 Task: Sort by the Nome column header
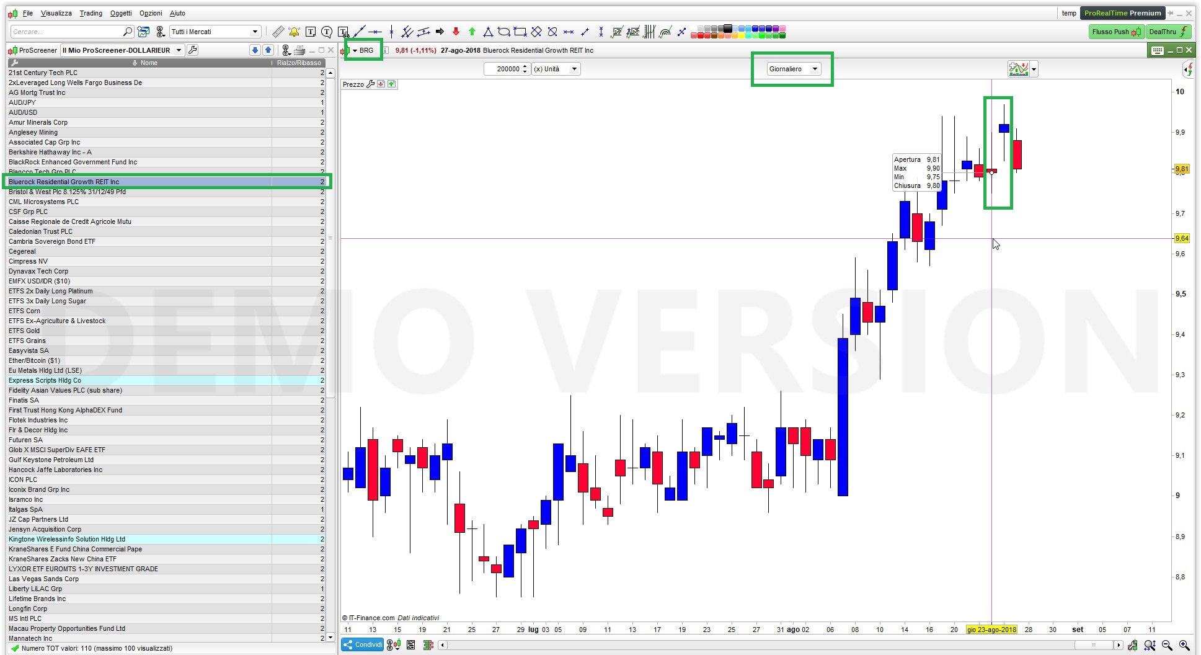(x=141, y=63)
